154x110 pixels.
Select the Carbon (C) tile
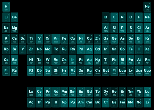[x=114, y=18]
